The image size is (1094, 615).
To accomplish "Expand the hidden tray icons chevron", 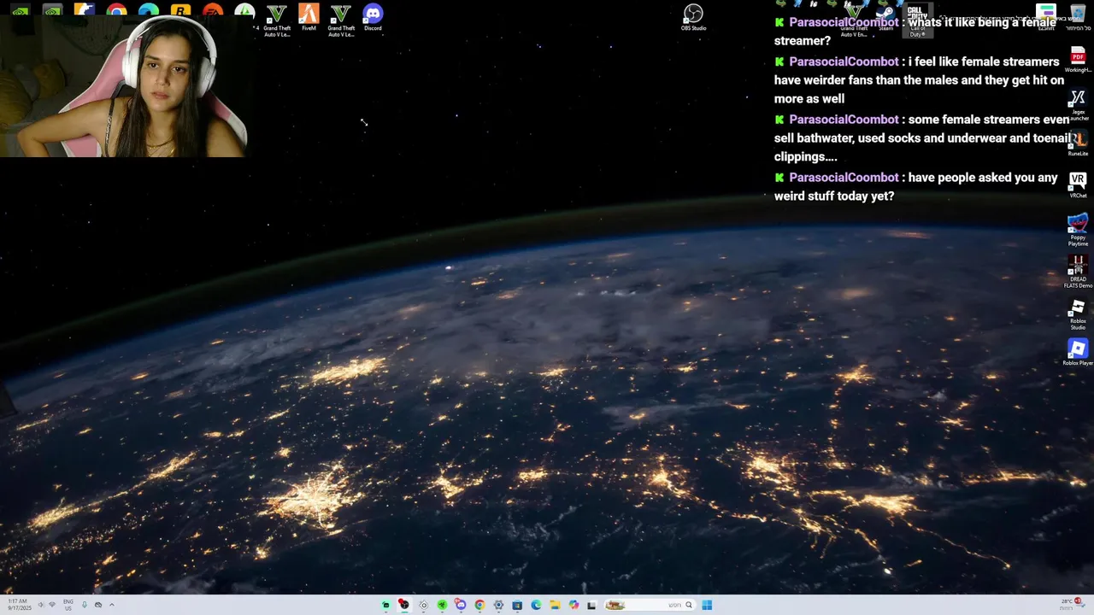I will (x=112, y=605).
